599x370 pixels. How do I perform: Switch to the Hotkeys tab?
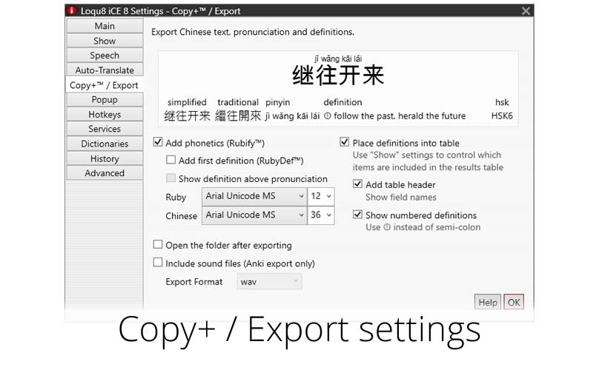pyautogui.click(x=105, y=115)
